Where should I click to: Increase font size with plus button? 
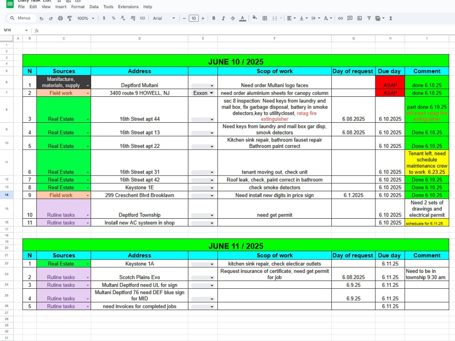(x=203, y=18)
